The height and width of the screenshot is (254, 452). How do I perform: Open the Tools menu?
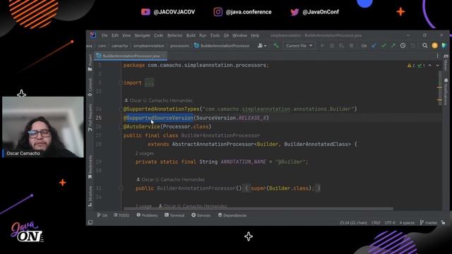[x=215, y=35]
